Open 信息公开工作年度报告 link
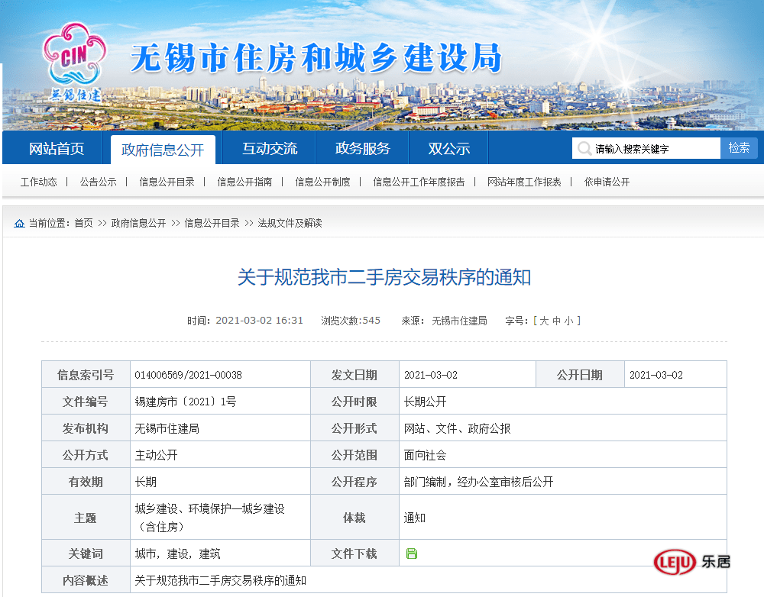Viewport: 764px width, 597px height. 419,182
